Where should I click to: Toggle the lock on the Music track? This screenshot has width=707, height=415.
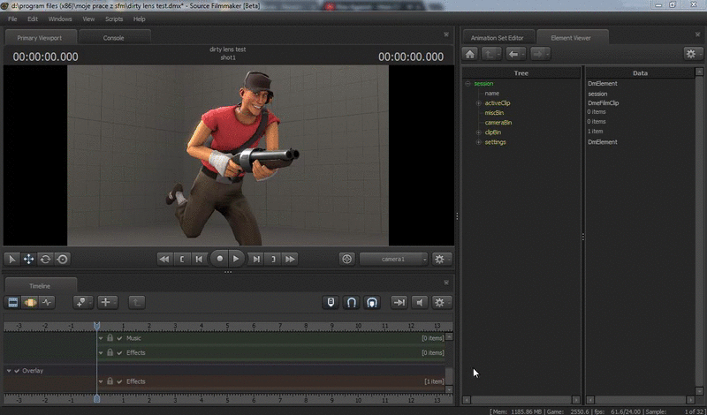click(110, 338)
